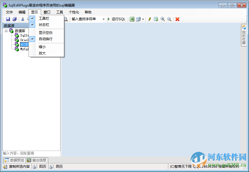Select the Save icon on toolbar
Screen dimensions: 249x172
8,19
